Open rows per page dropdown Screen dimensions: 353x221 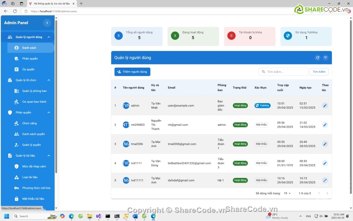[x=287, y=193]
